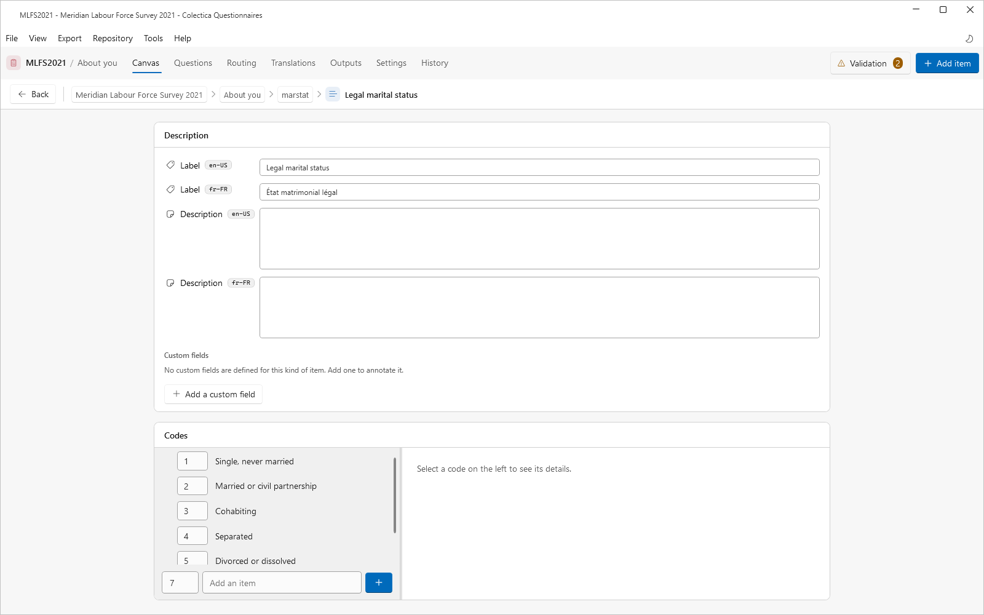Click the note icon for fr-FR Description
The height and width of the screenshot is (615, 984).
coord(170,283)
